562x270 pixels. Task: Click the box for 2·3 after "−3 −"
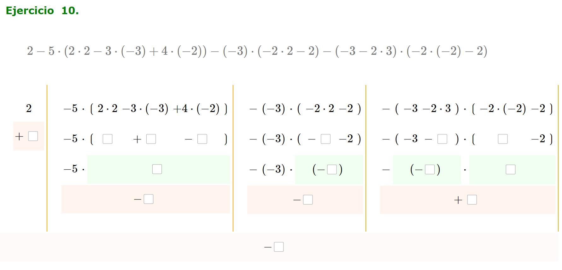(x=442, y=139)
